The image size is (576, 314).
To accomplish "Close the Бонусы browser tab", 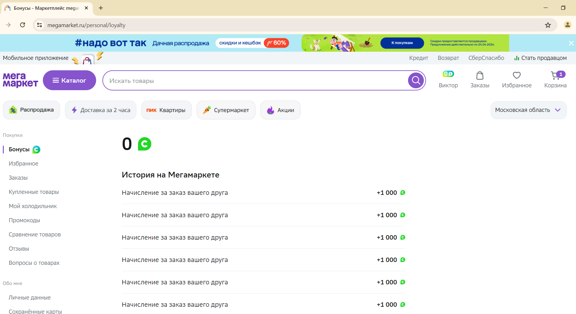I will click(86, 8).
